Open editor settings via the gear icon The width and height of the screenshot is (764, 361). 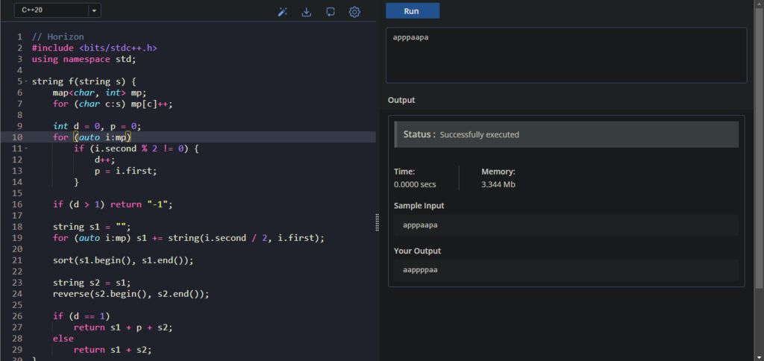pyautogui.click(x=354, y=12)
